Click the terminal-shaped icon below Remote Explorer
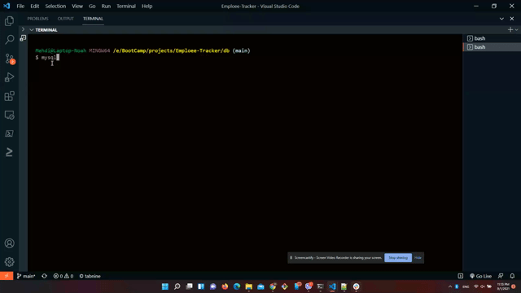This screenshot has height=293, width=521. click(9, 133)
